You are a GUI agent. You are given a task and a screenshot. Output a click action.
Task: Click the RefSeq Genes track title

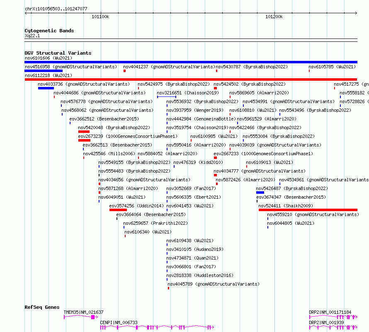point(42,307)
